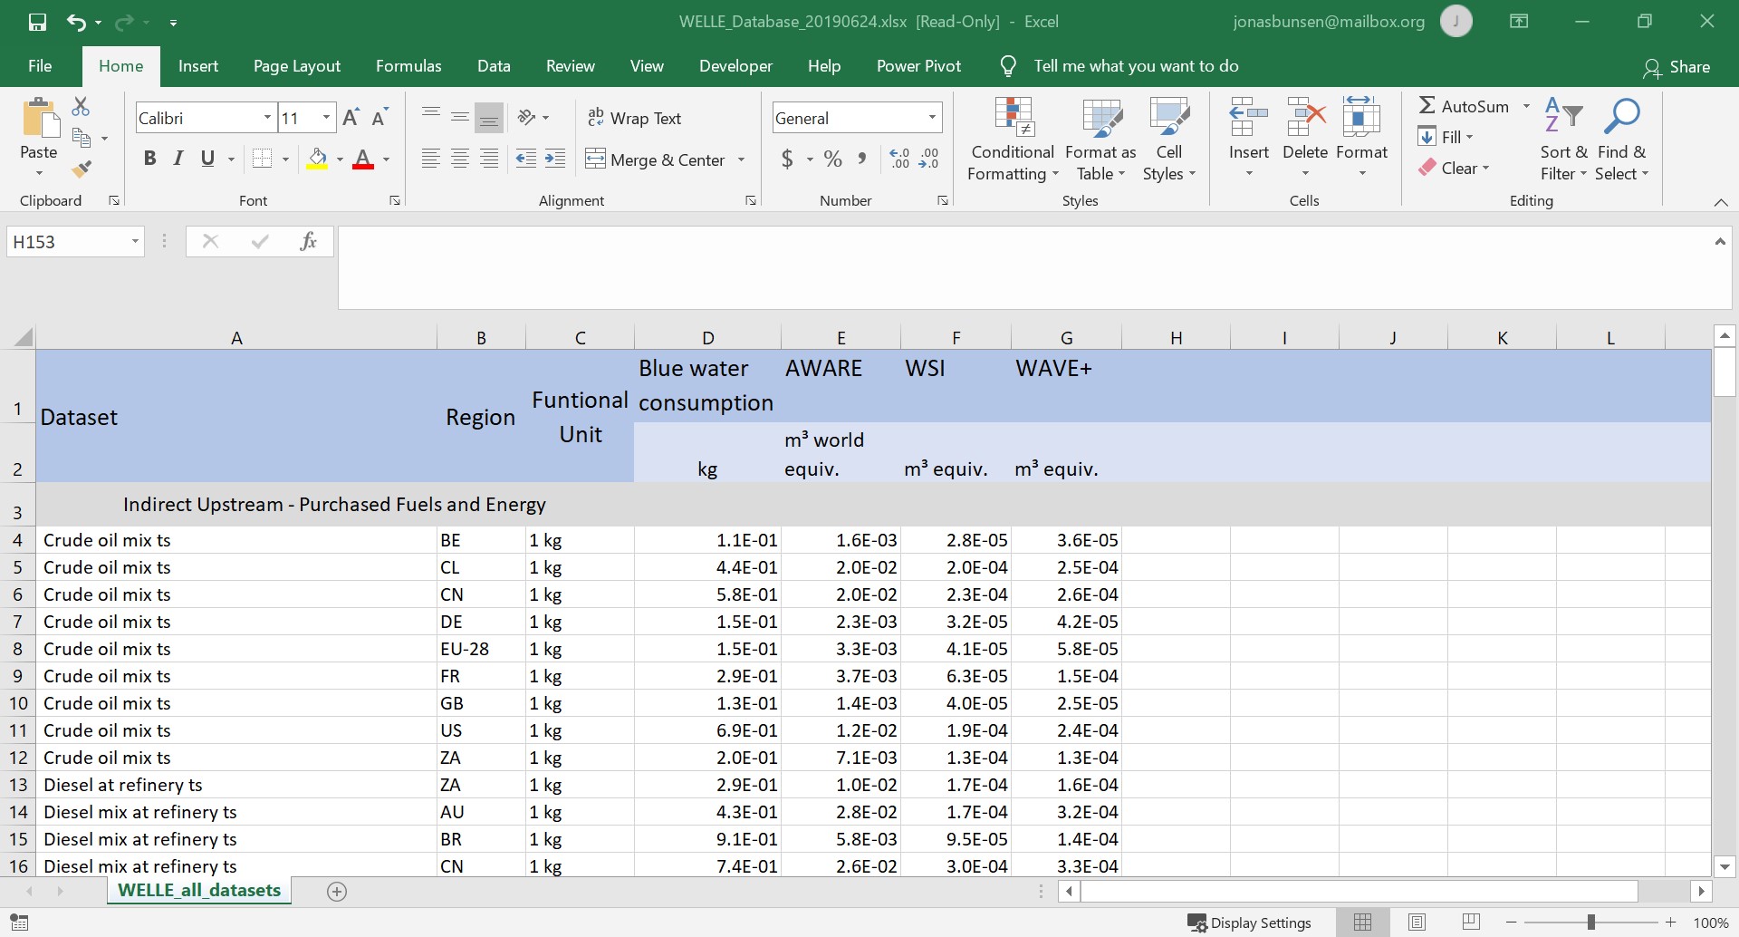The height and width of the screenshot is (937, 1739).
Task: Toggle Wrap Text
Action: click(x=635, y=118)
